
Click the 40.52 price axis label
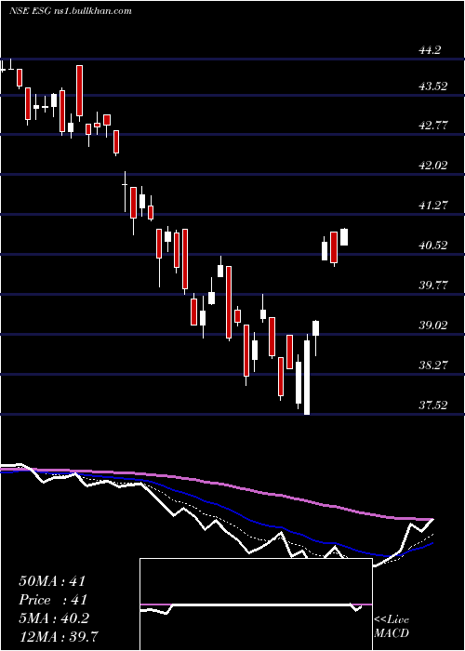[x=433, y=246]
